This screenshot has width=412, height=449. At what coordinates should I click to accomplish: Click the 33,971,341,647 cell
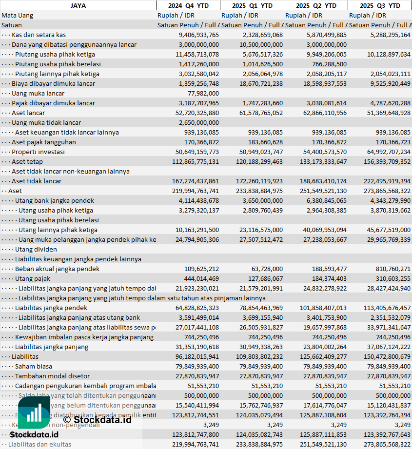tap(389, 327)
